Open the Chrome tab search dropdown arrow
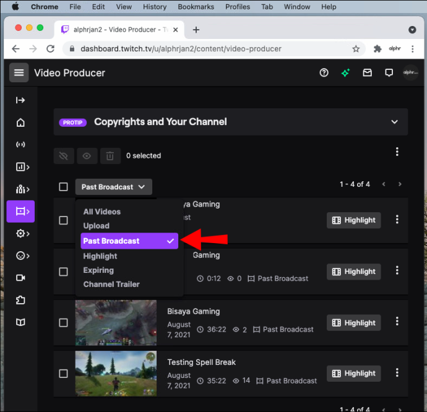Viewport: 427px width, 412px height. (x=412, y=30)
